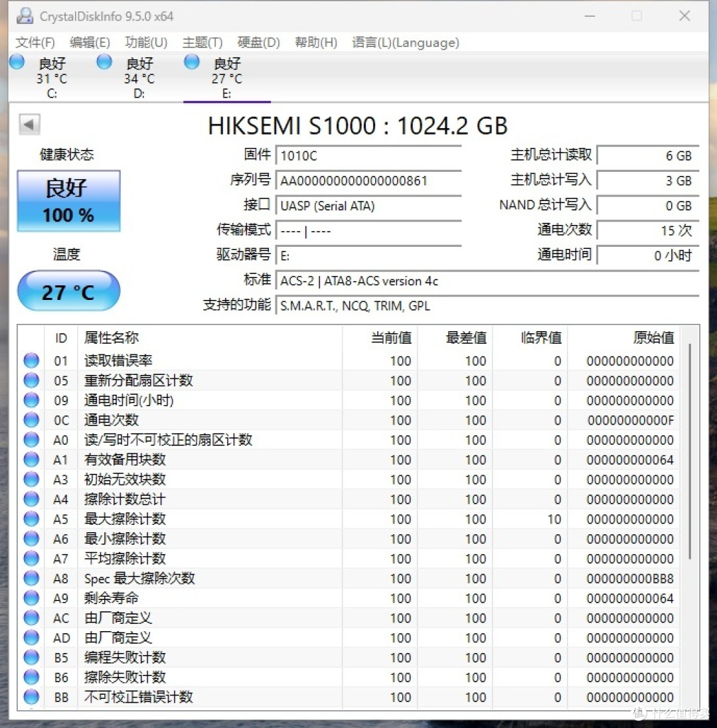The width and height of the screenshot is (717, 728).
Task: Click the interface field UASP (Serial ATA)
Action: pos(368,206)
